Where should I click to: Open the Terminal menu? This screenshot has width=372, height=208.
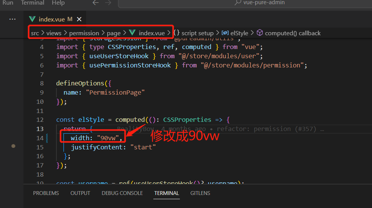(33, 3)
